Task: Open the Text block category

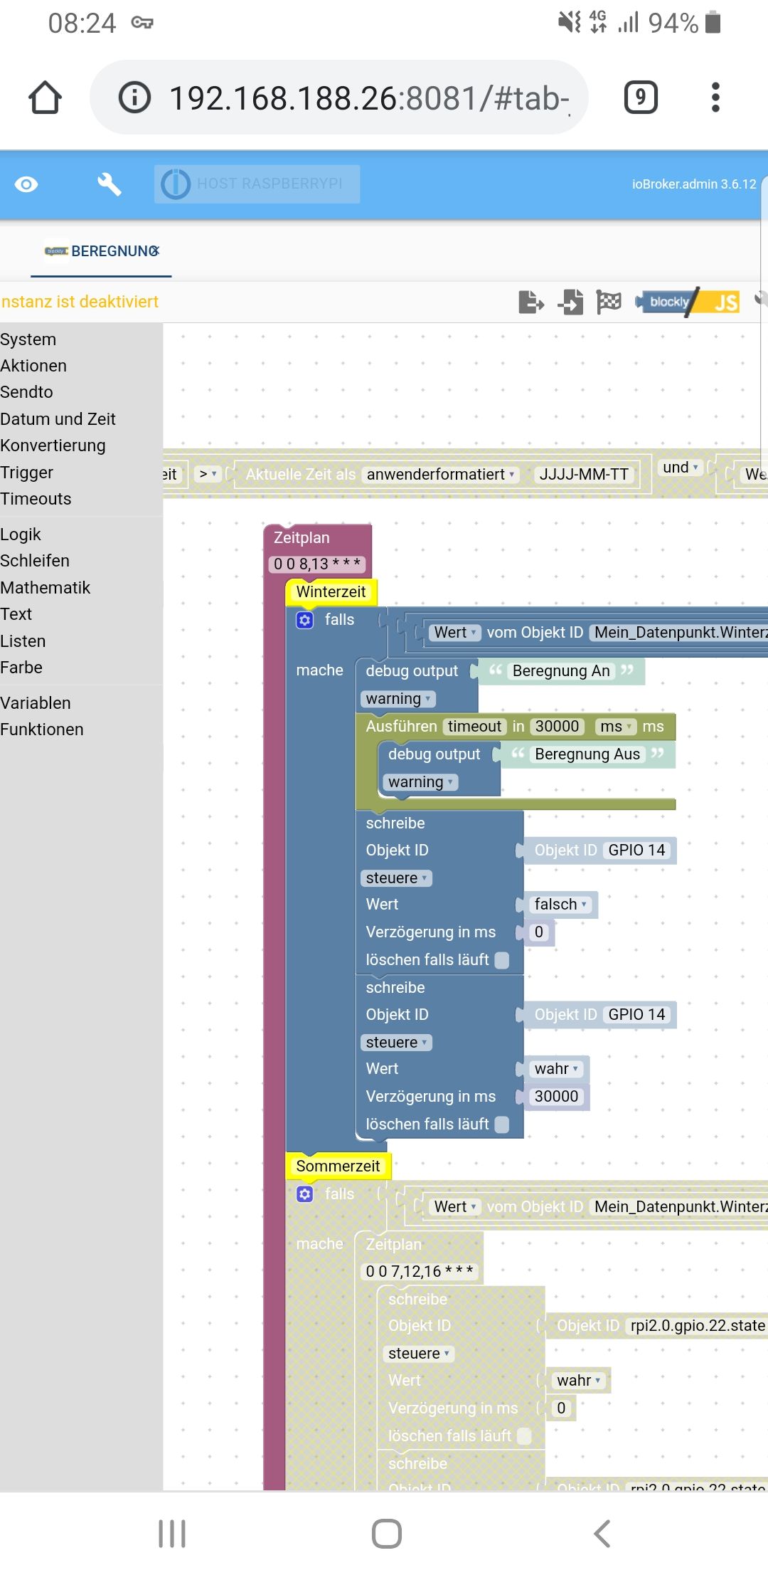Action: [x=16, y=614]
